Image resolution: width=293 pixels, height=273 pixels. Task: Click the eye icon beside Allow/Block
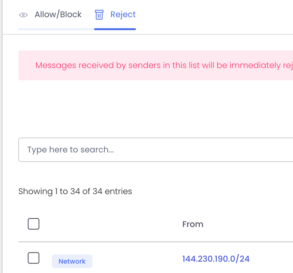tap(23, 15)
